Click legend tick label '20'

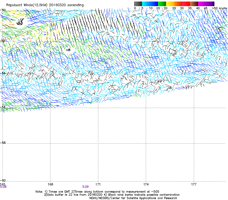tap(165, 8)
